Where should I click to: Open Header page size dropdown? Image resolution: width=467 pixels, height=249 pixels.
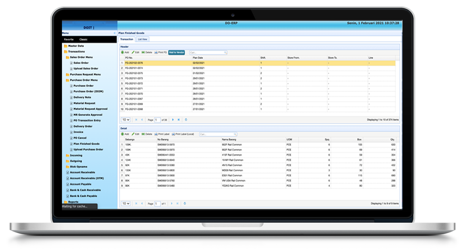126,120
